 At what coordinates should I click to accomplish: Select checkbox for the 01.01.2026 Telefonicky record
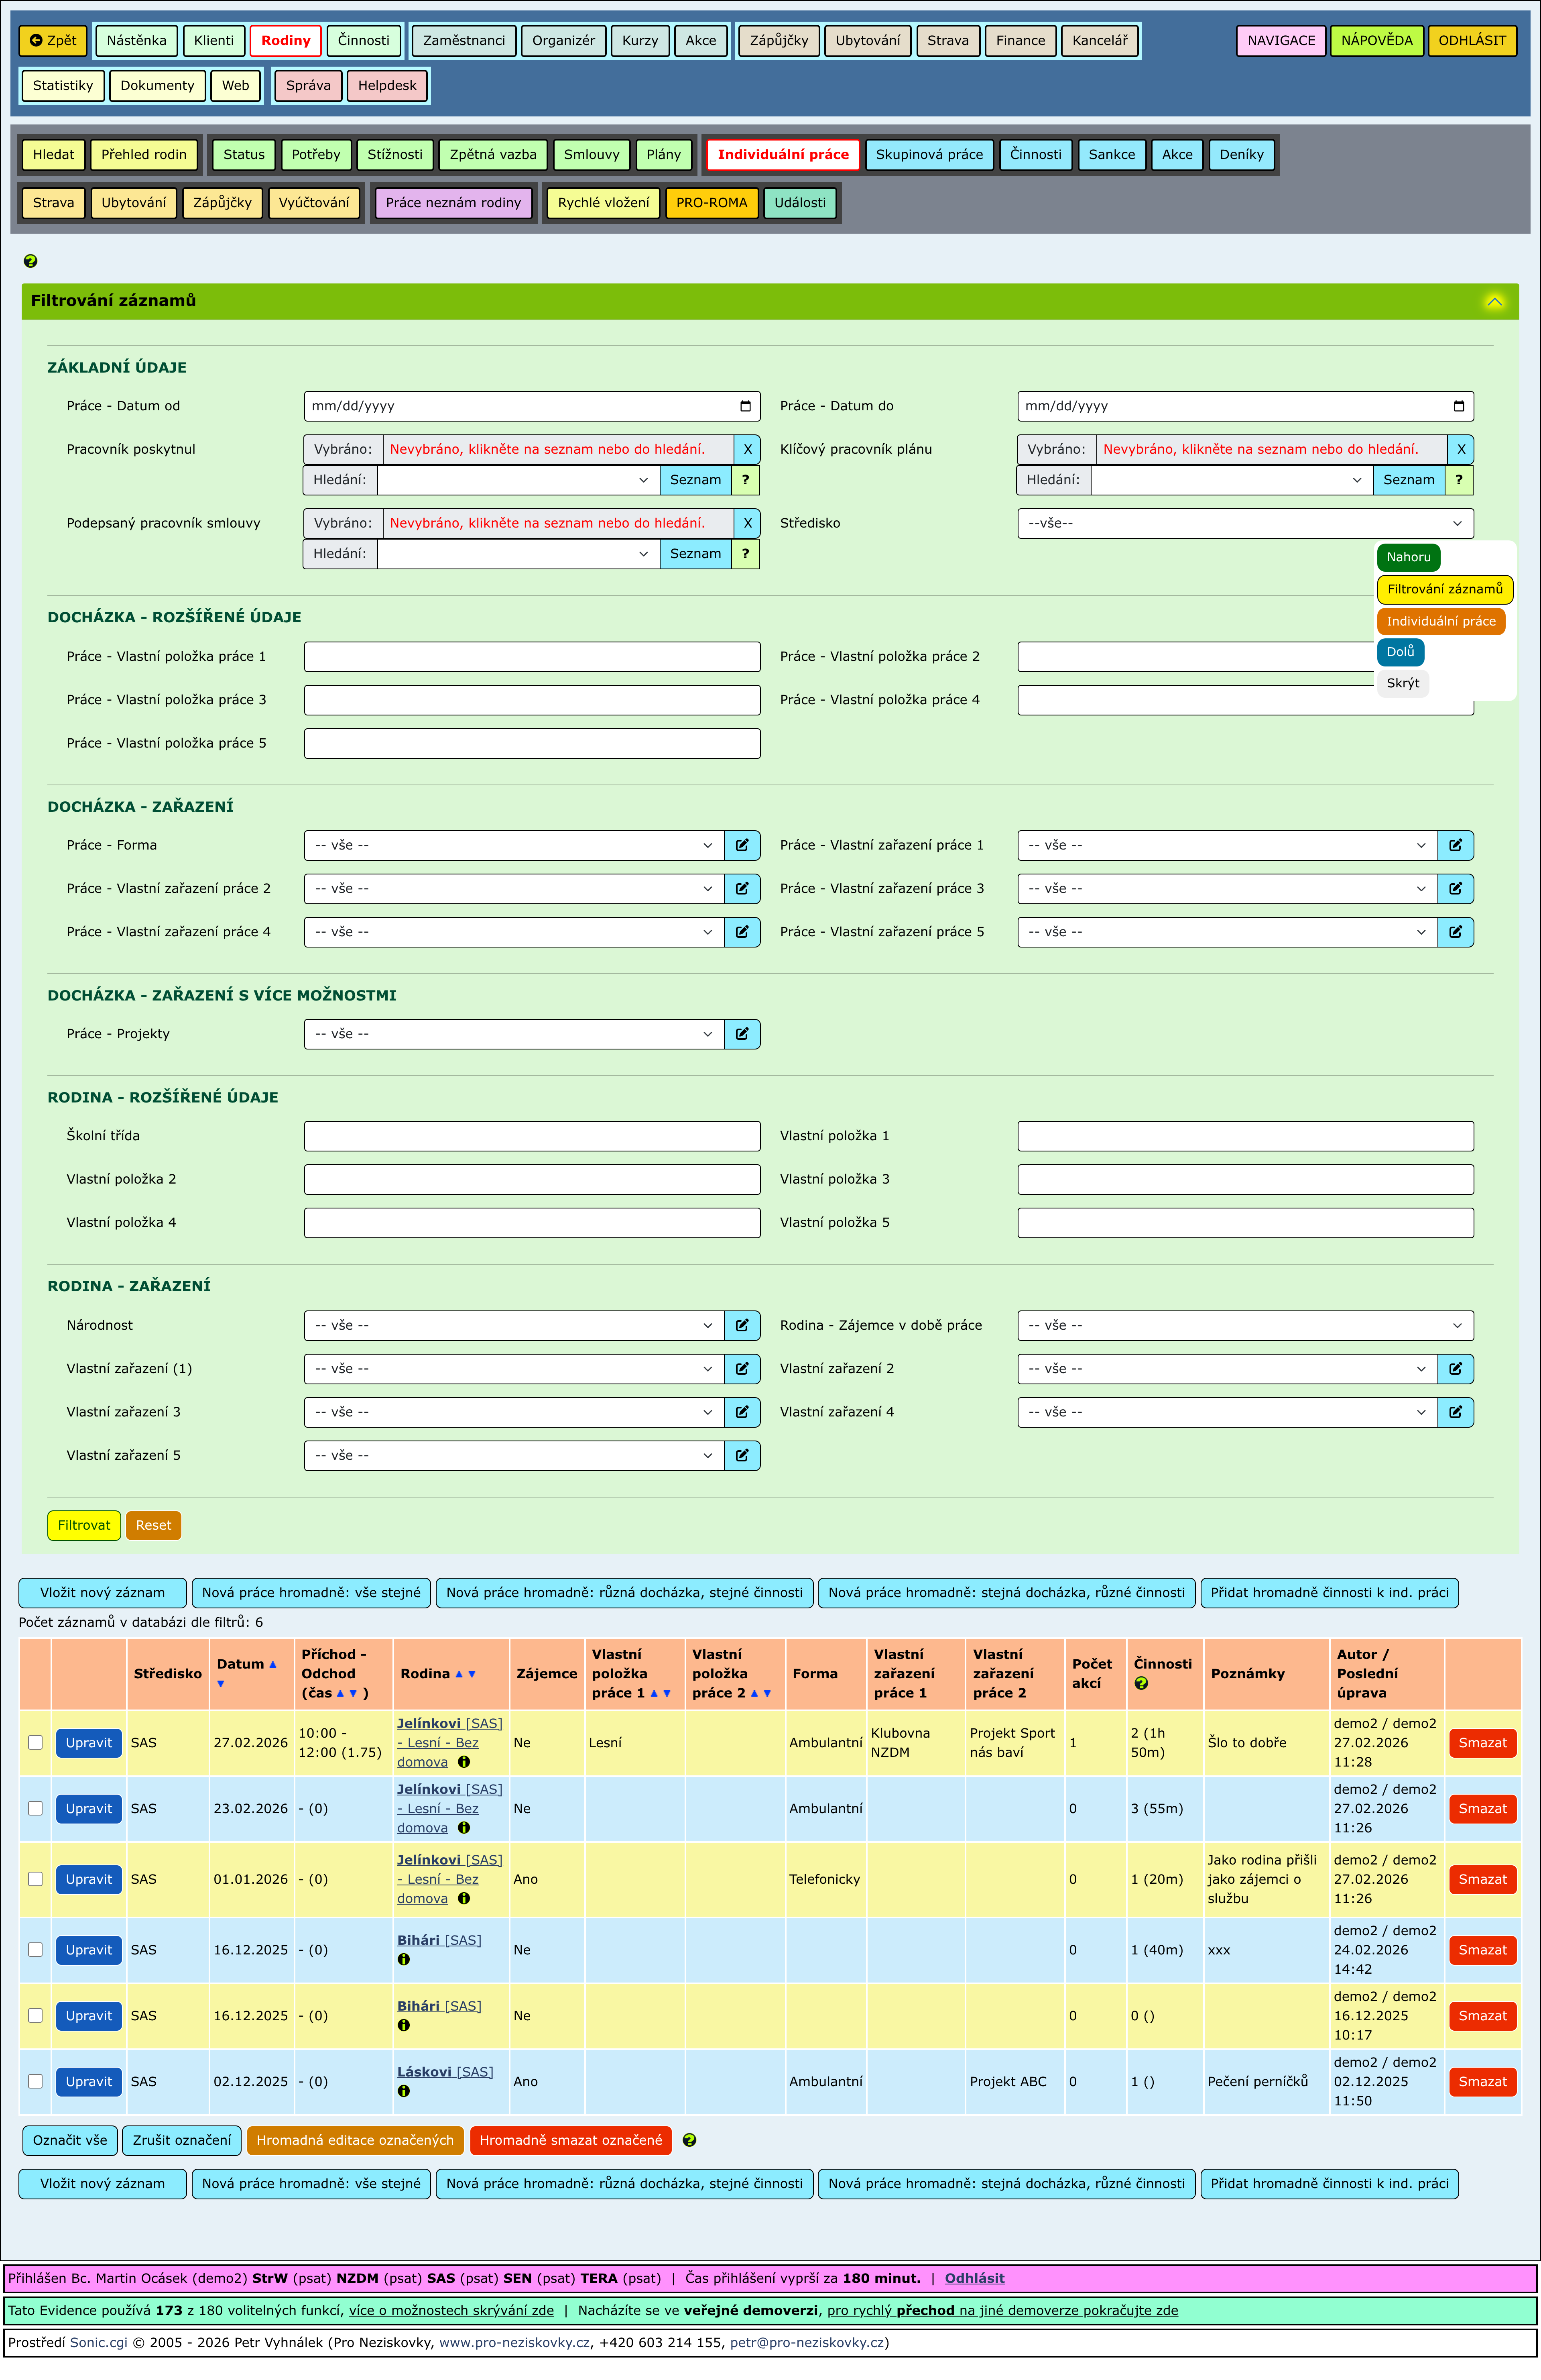35,1879
